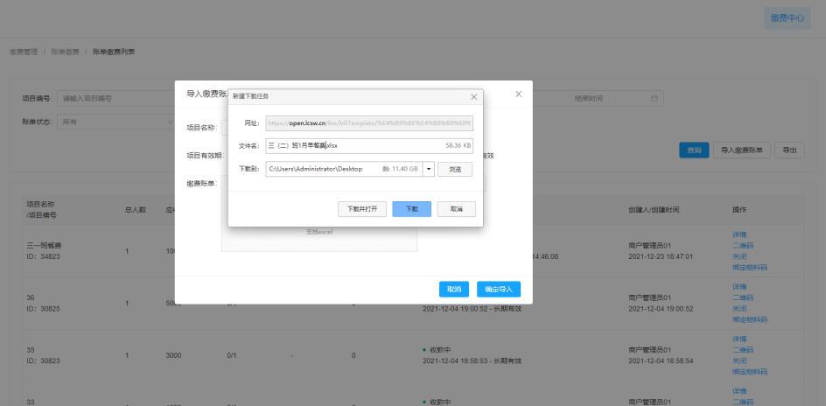
Task: Open 详情 for project 33 row
Action: click(x=739, y=391)
